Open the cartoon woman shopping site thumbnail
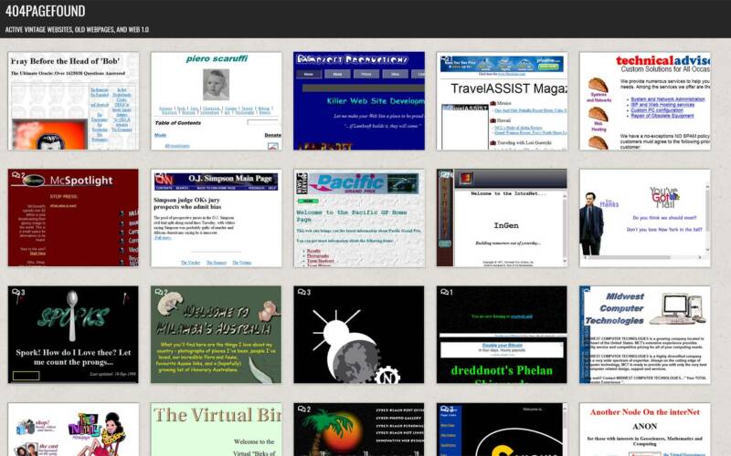This screenshot has height=456, width=731. coord(73,430)
